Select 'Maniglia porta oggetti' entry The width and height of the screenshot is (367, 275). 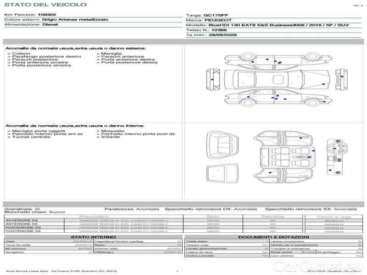coord(39,131)
